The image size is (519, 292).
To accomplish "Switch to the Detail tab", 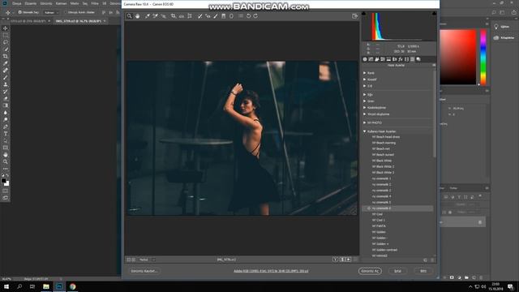I will coord(376,59).
